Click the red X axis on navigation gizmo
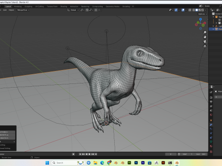Image resolution: width=222 pixels, height=166 pixels. click(205, 23)
